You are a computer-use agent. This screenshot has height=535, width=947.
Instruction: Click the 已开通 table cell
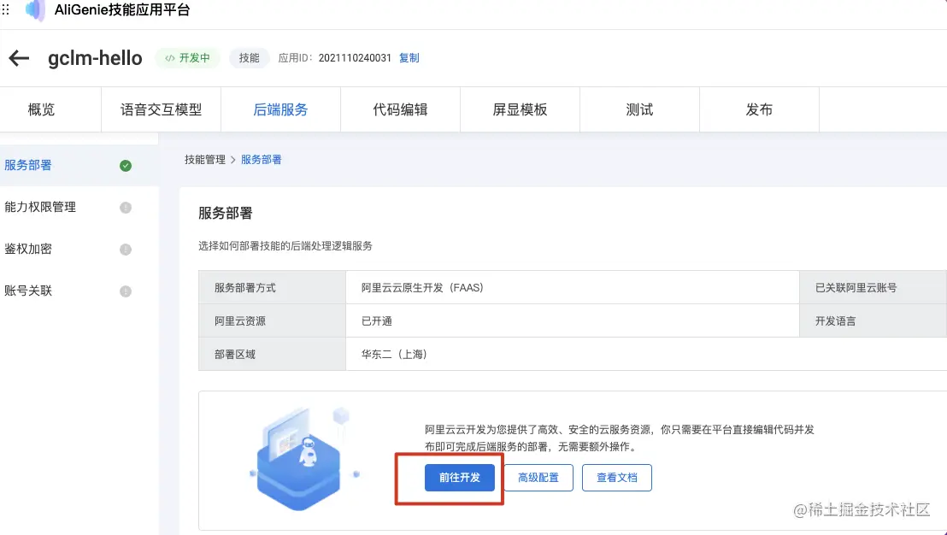[x=573, y=320]
